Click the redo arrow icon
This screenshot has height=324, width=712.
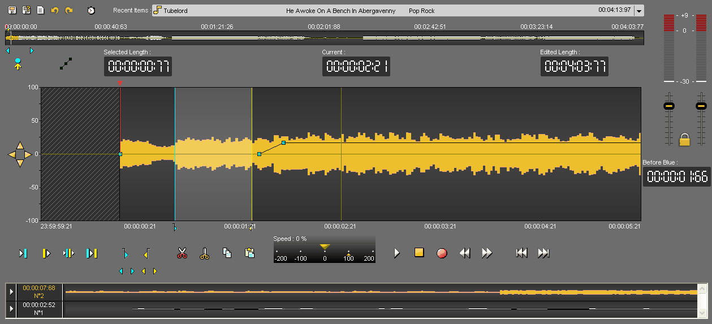[69, 10]
